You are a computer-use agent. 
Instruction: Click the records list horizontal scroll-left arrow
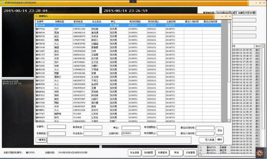pyautogui.click(x=200, y=155)
